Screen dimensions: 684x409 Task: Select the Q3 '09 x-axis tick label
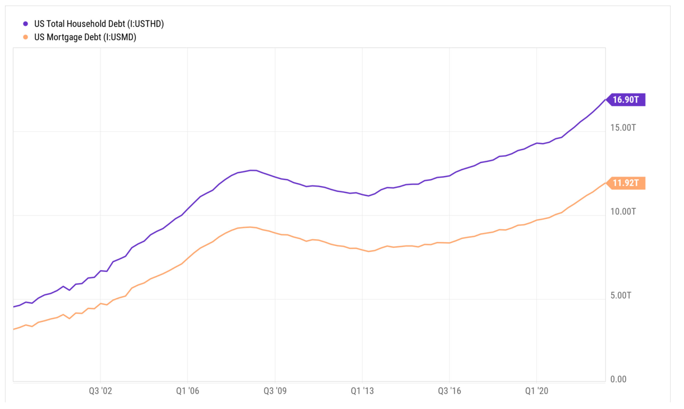click(x=275, y=391)
